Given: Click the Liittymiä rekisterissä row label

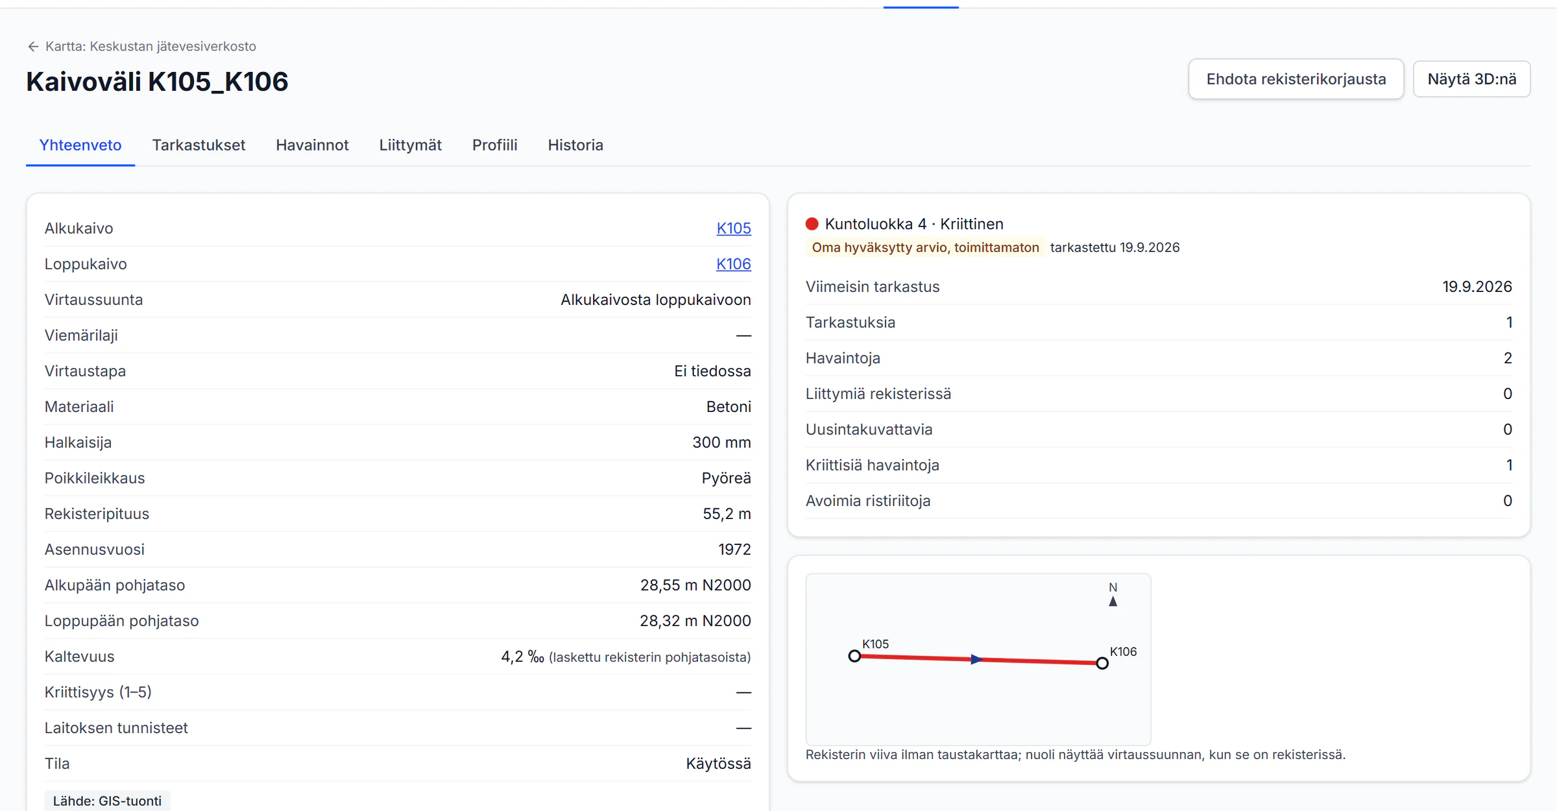Looking at the screenshot, I should 878,394.
